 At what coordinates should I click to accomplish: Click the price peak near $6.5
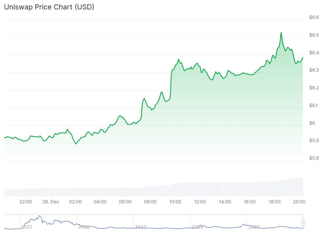pyautogui.click(x=281, y=32)
